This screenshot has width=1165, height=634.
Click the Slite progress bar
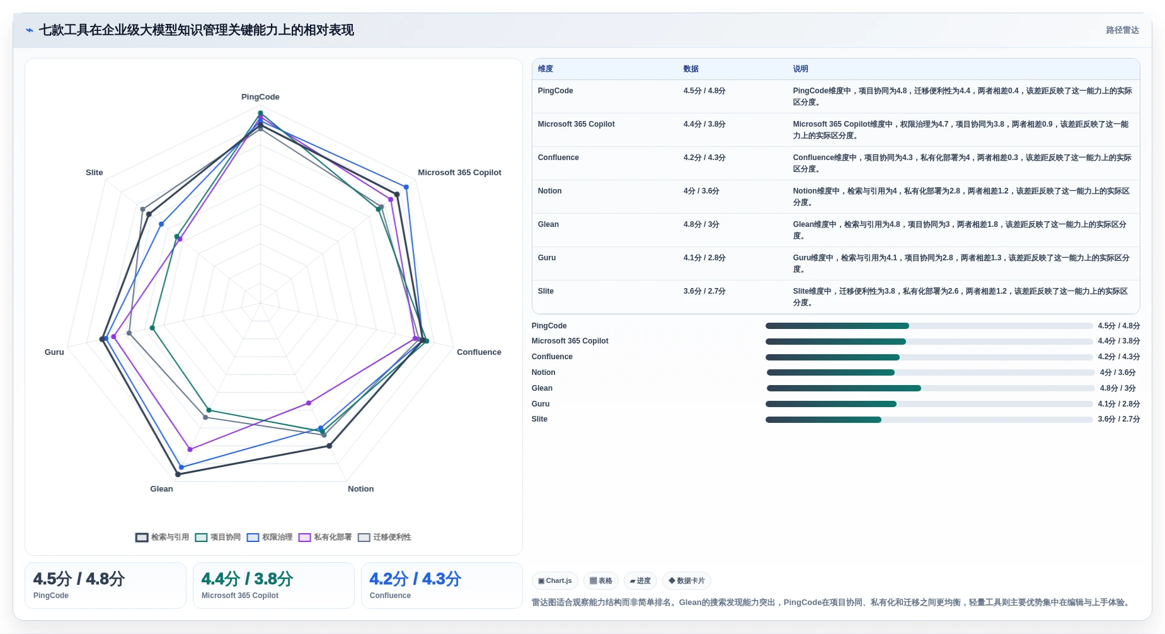click(x=929, y=419)
